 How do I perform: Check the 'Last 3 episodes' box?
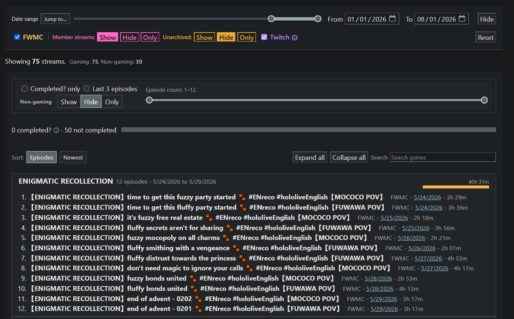click(87, 89)
